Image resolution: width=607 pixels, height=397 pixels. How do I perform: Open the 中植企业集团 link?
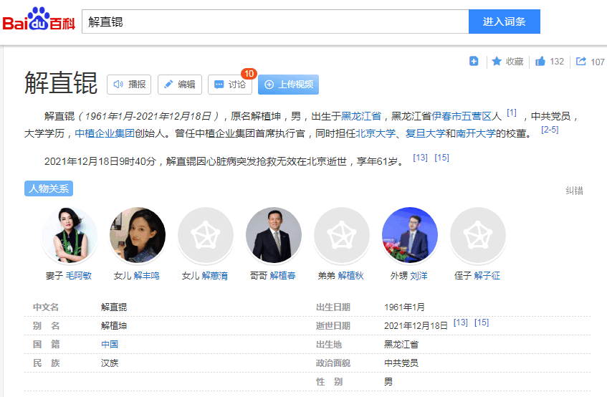point(105,133)
